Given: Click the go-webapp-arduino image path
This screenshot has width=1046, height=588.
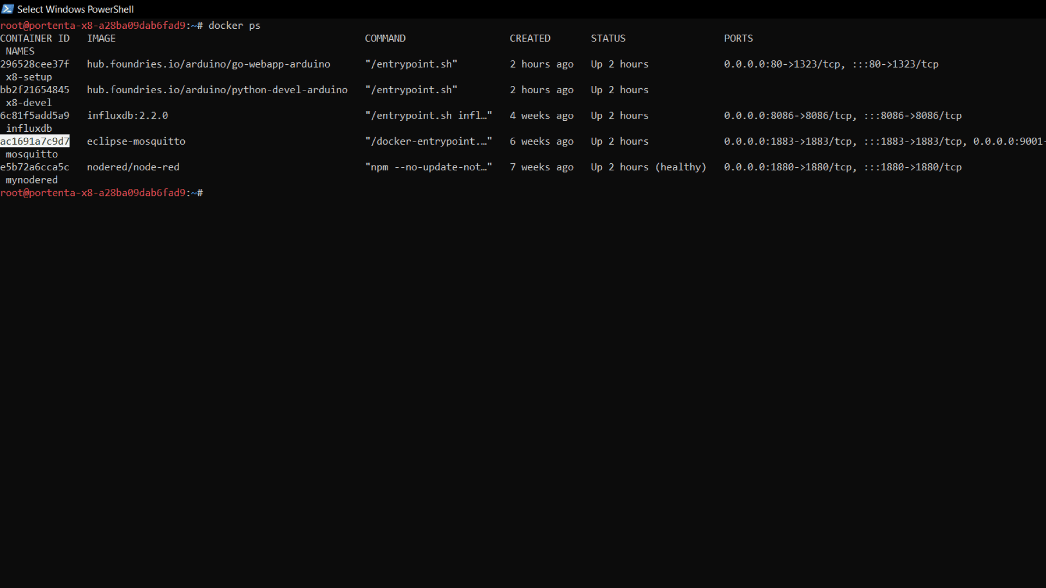Looking at the screenshot, I should pyautogui.click(x=208, y=64).
